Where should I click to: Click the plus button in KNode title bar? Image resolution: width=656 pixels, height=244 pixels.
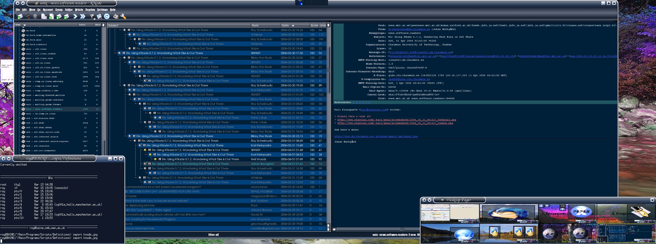pos(18,3)
